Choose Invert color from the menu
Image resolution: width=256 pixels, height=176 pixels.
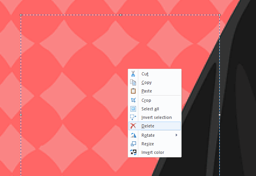pyautogui.click(x=155, y=152)
